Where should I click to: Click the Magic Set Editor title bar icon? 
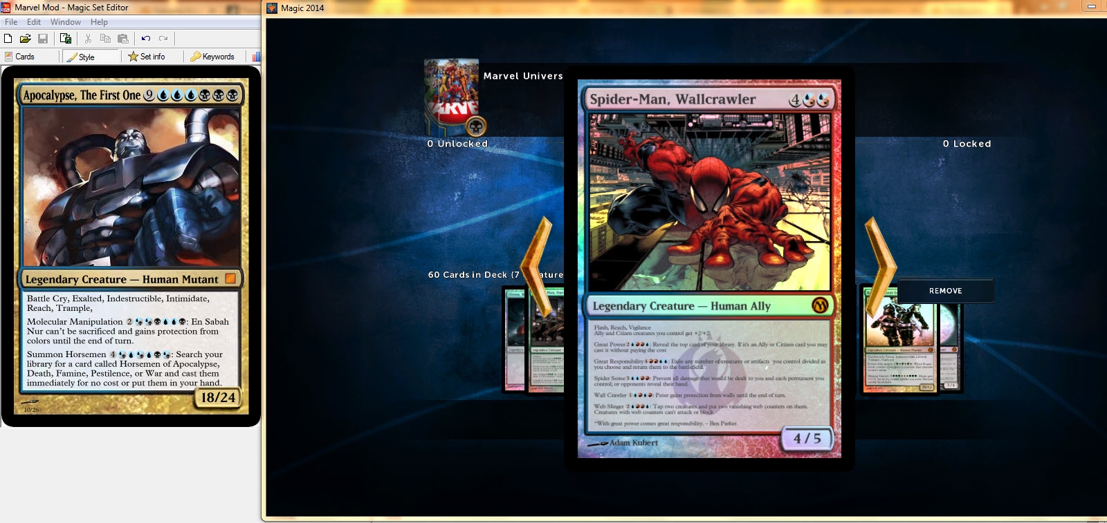tap(6, 8)
